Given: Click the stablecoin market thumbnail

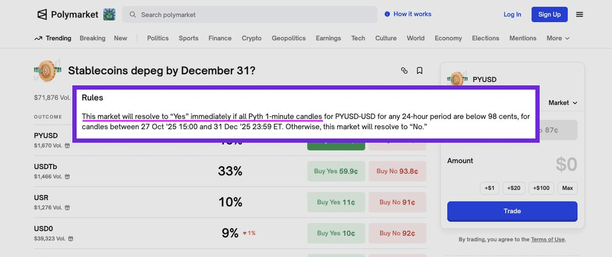Looking at the screenshot, I should [x=47, y=70].
